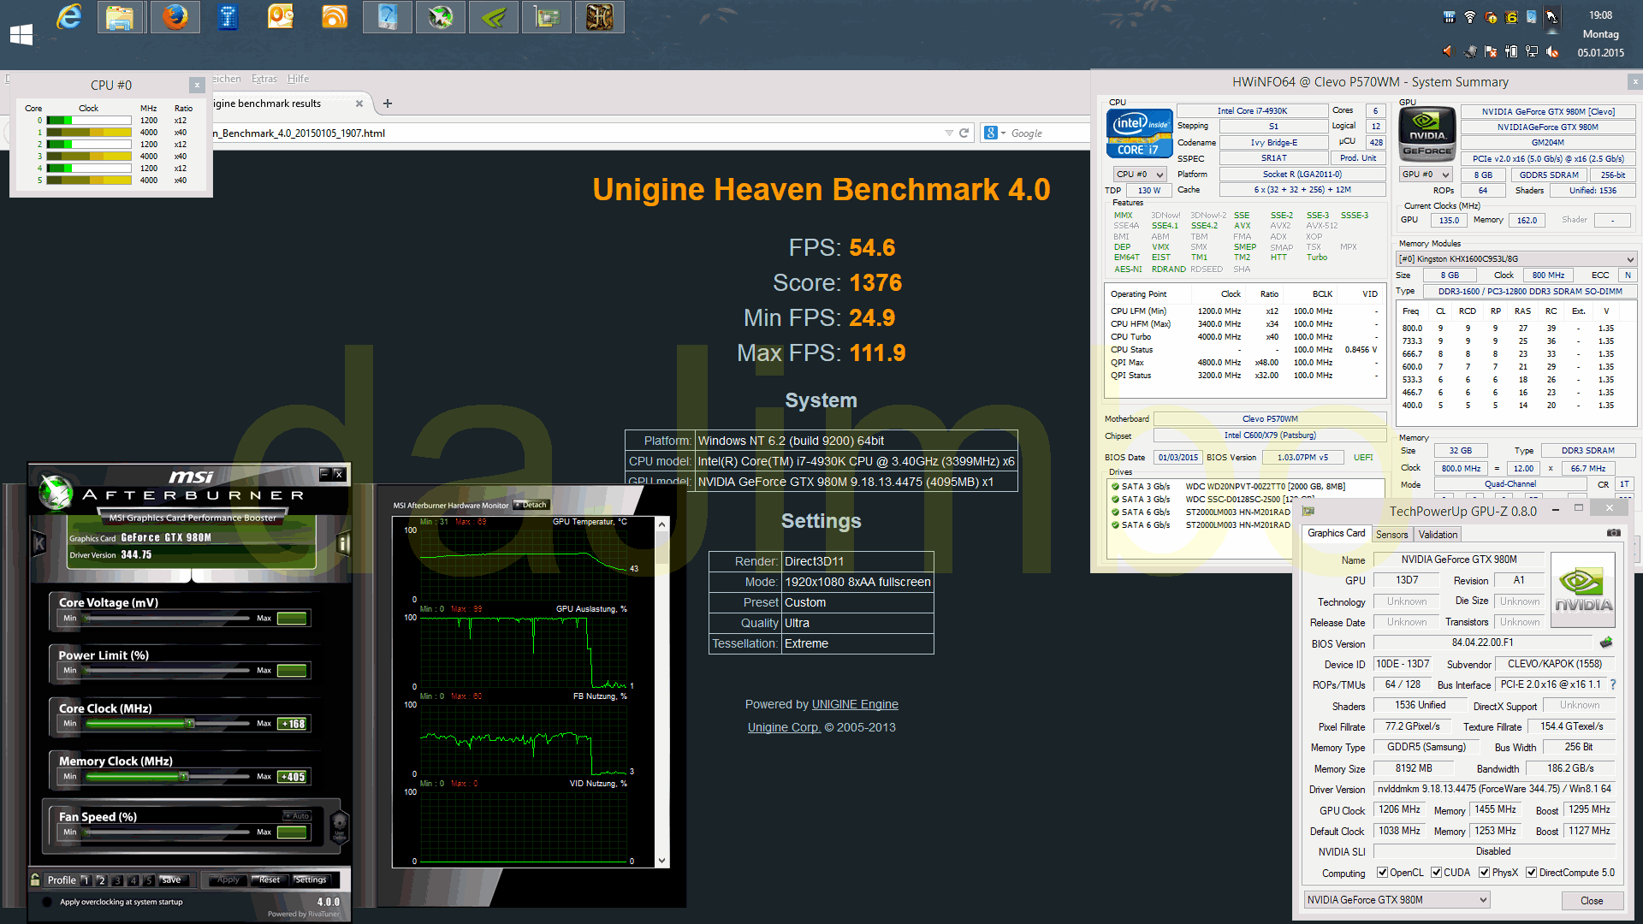Click the Core Clock slider handle
The height and width of the screenshot is (924, 1643).
(x=190, y=724)
